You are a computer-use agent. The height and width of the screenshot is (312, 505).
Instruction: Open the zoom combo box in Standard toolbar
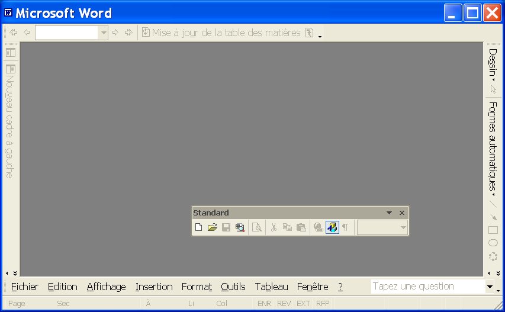(x=382, y=228)
